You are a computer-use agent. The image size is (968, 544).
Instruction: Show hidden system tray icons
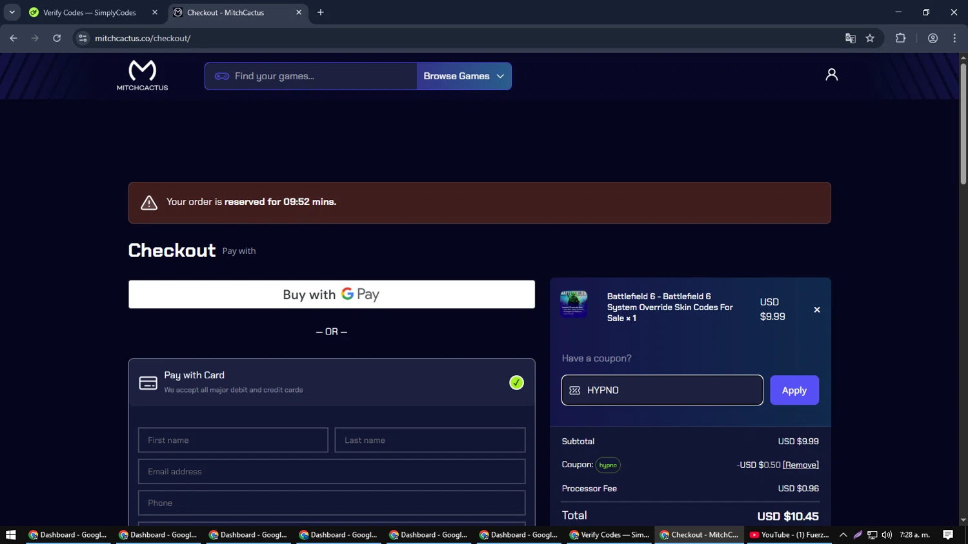click(843, 535)
